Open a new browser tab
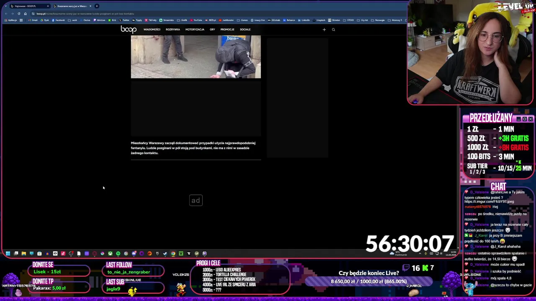536x301 pixels. pos(97,6)
